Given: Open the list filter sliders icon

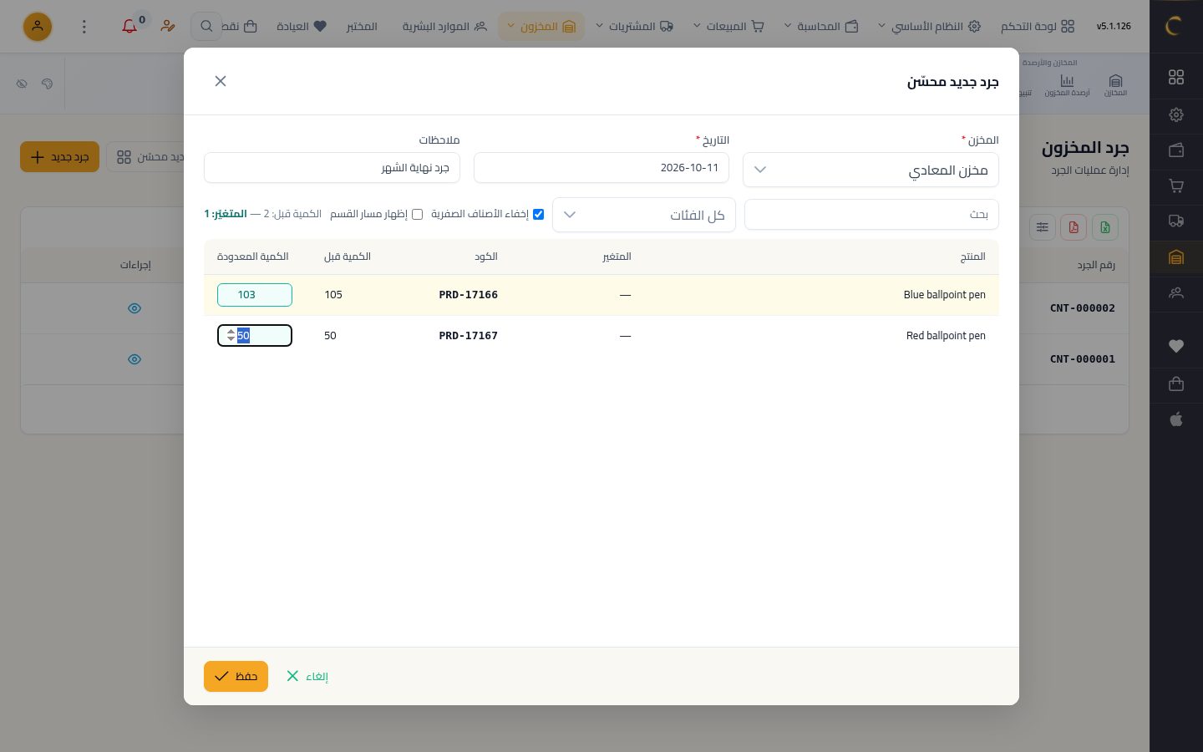Looking at the screenshot, I should [1042, 227].
